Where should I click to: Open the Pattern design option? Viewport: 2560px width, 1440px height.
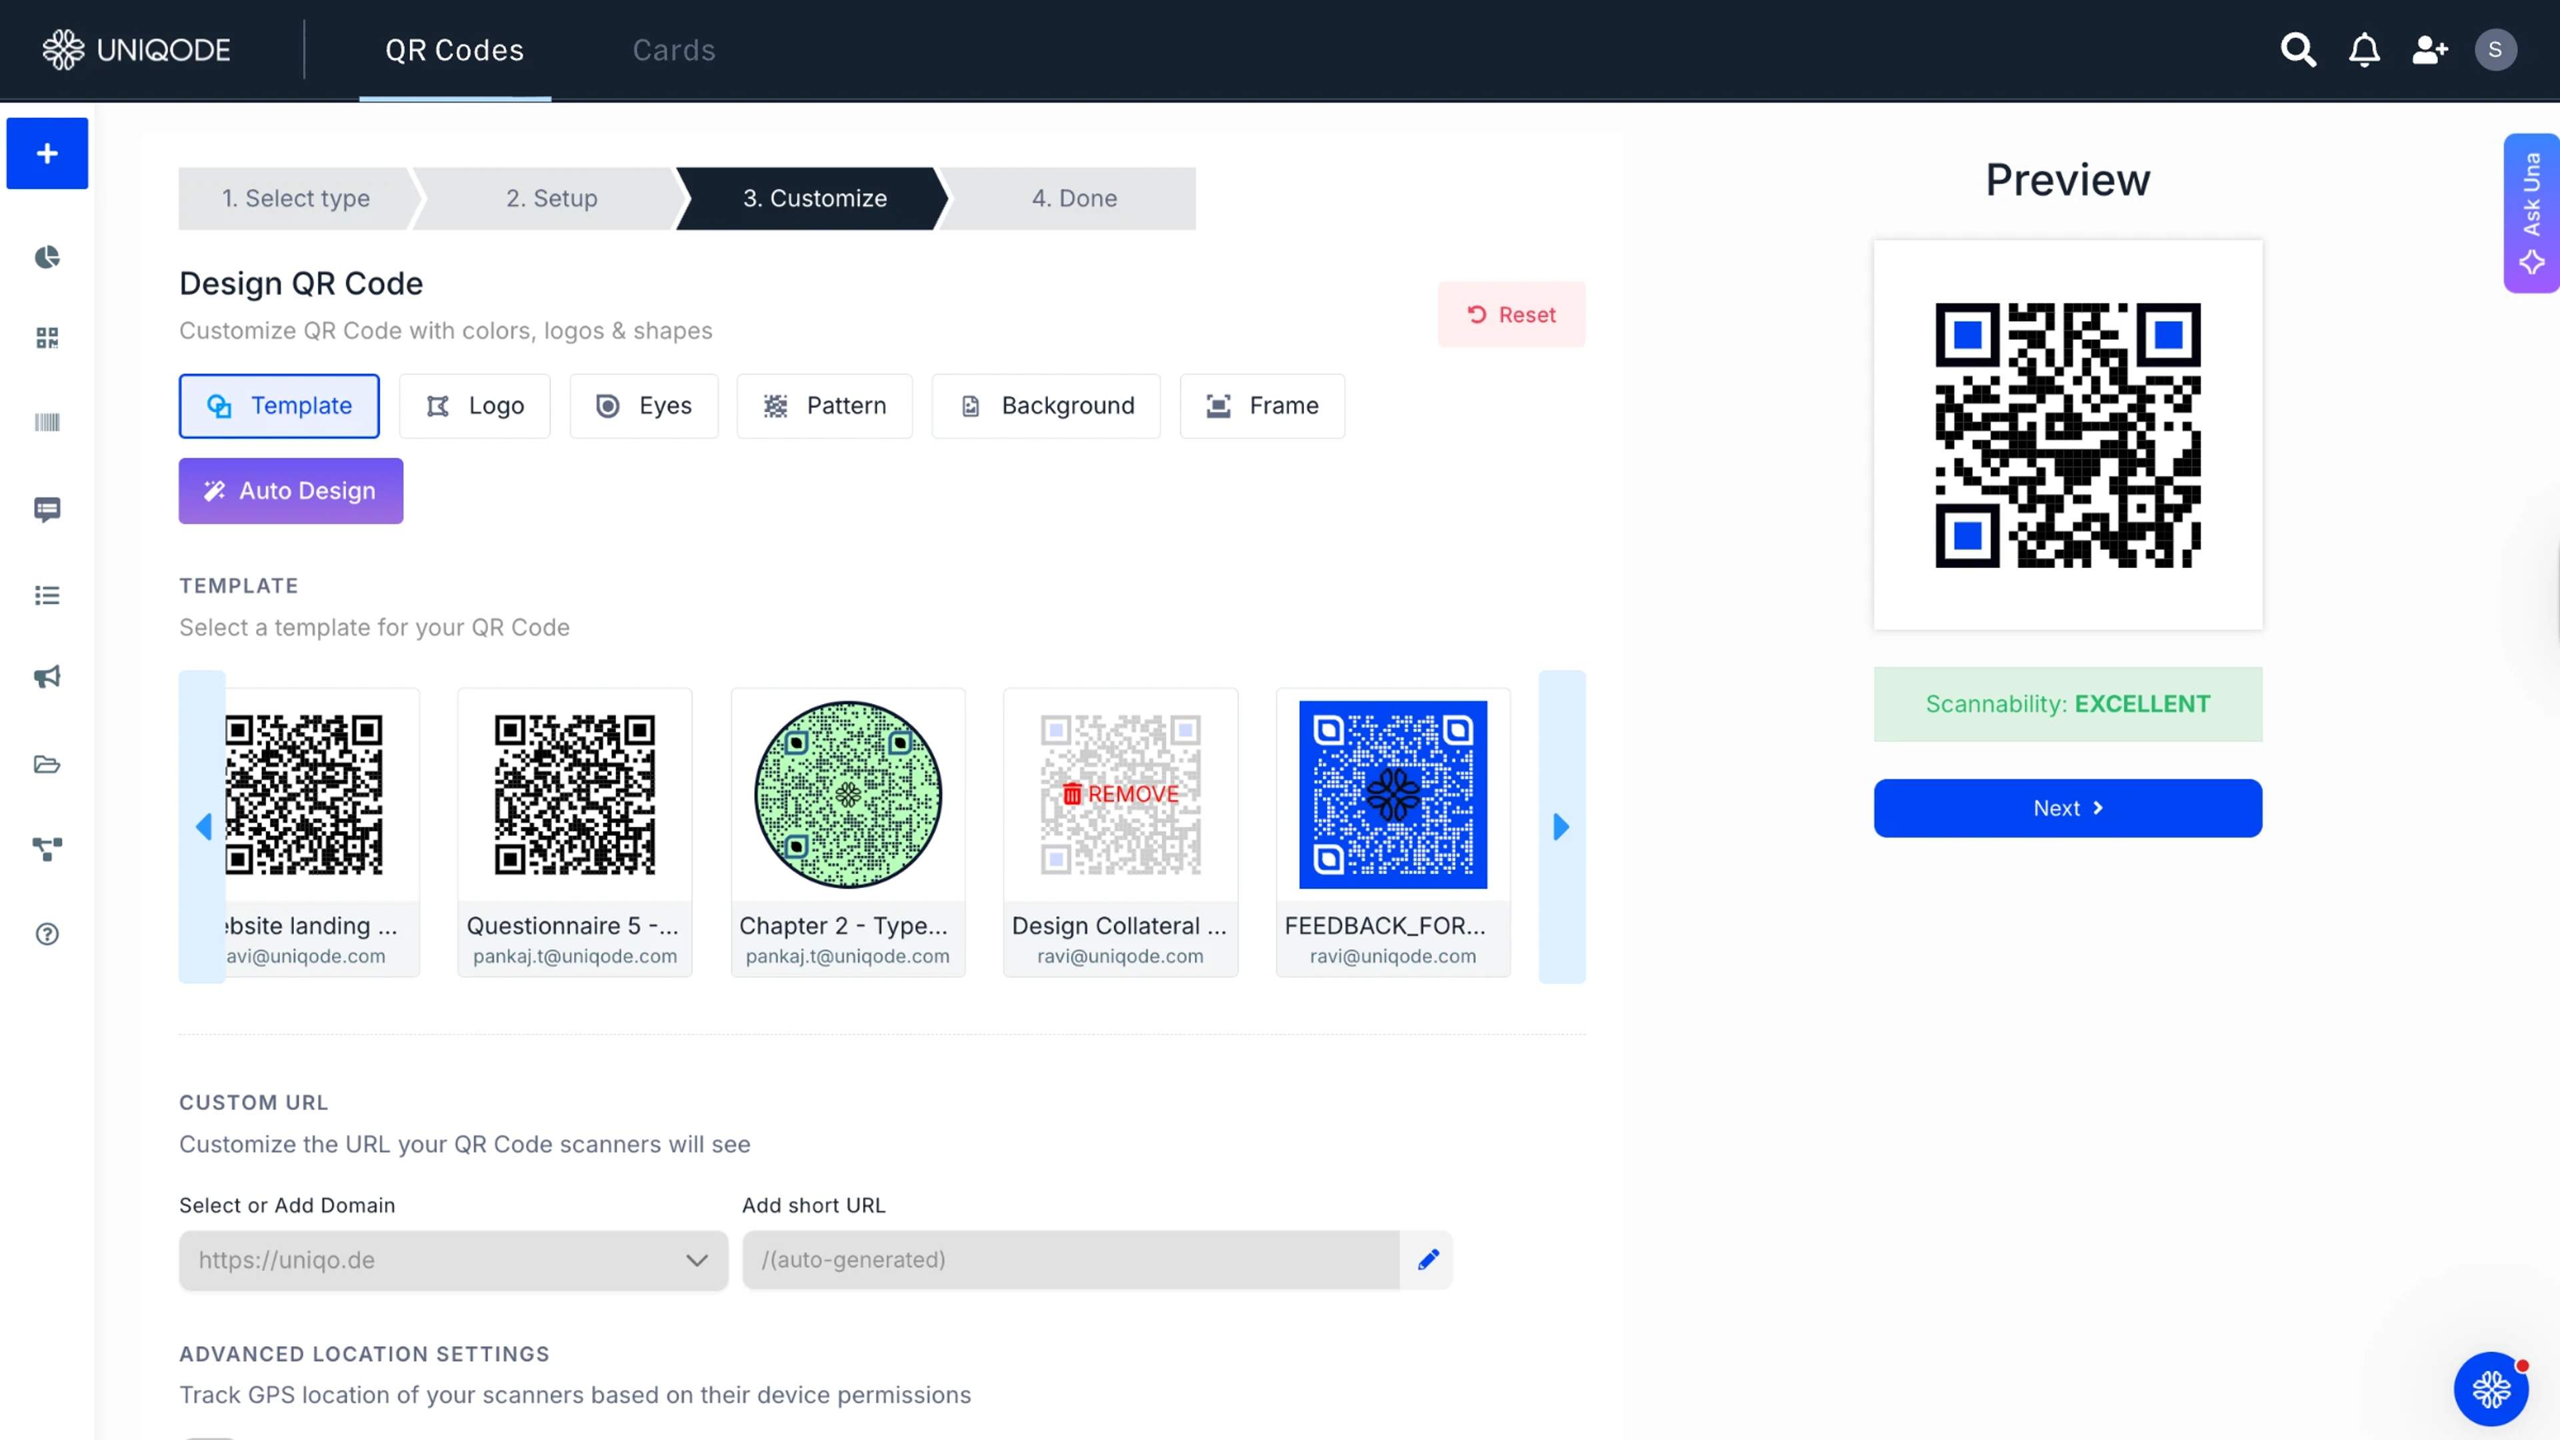point(825,405)
